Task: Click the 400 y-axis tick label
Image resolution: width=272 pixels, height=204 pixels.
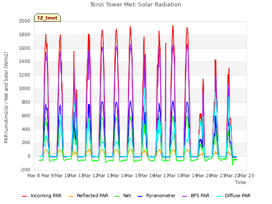Action: coord(26,129)
